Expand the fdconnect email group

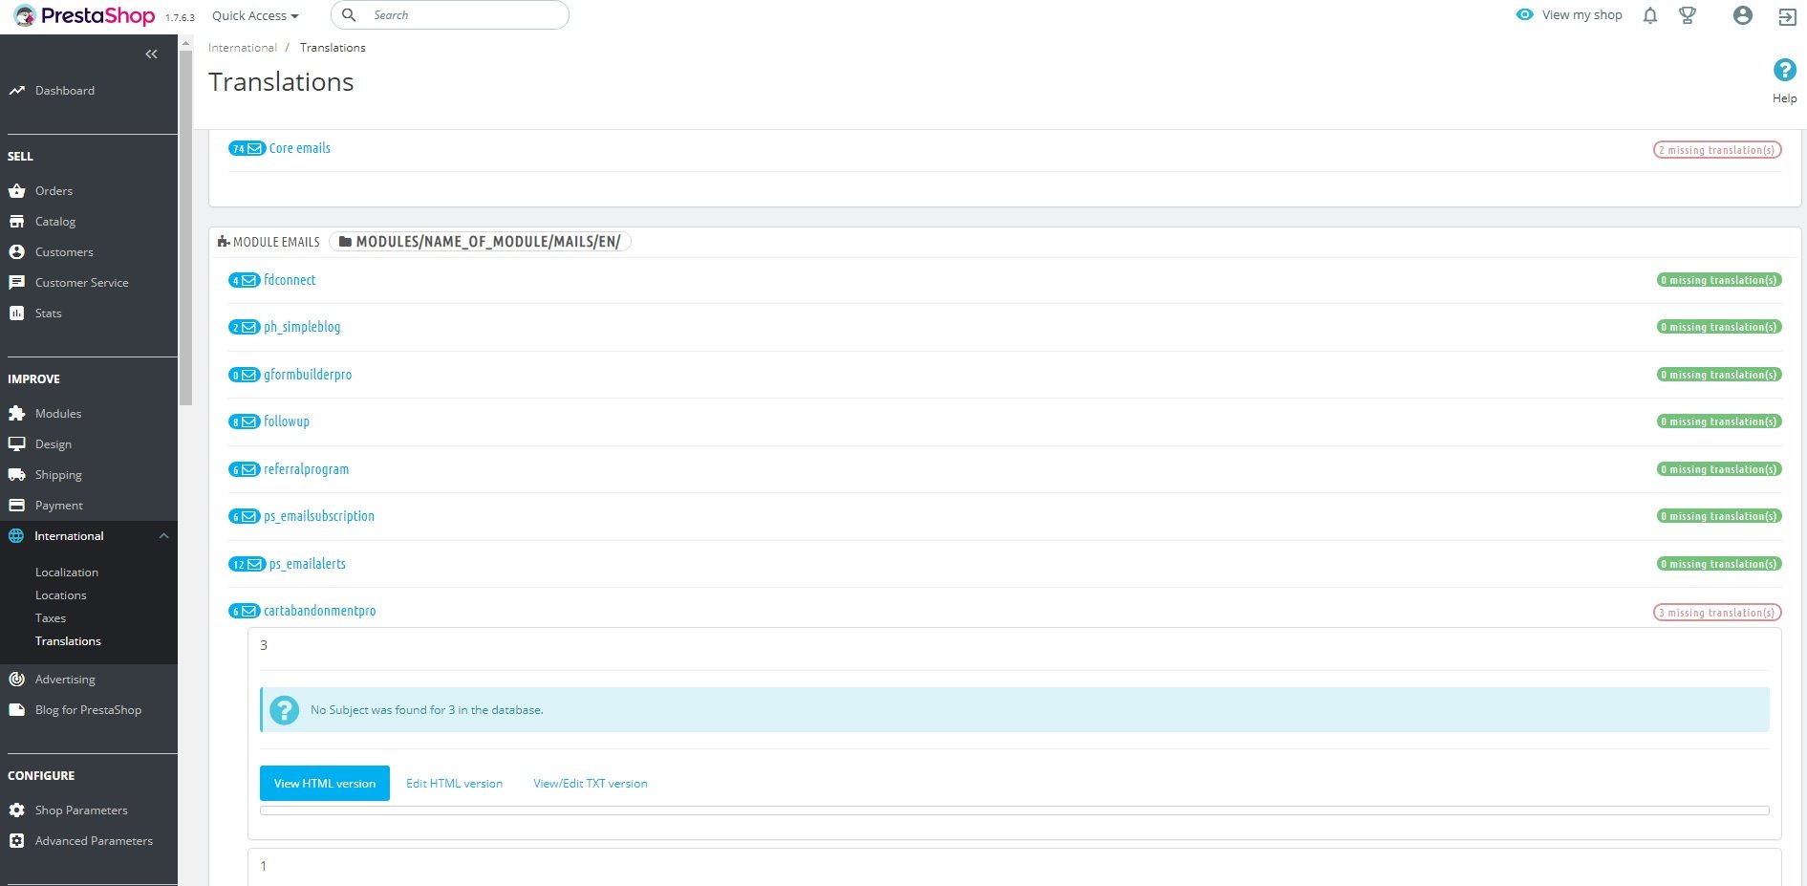(x=290, y=280)
